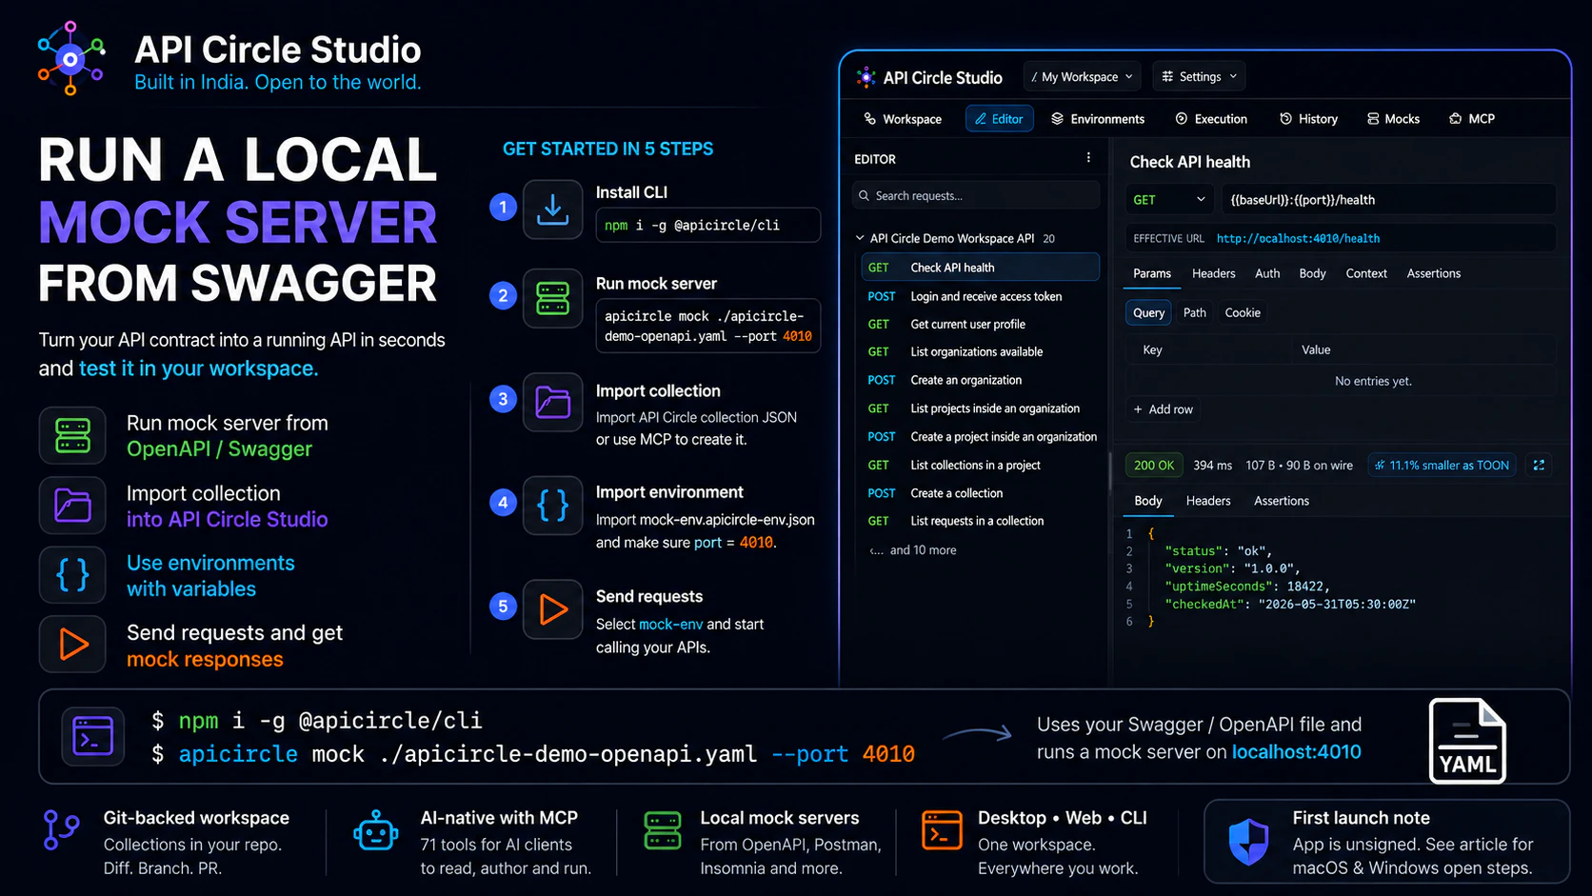Viewport: 1592px width, 896px height.
Task: Select the Path params toggle
Action: pyautogui.click(x=1194, y=312)
